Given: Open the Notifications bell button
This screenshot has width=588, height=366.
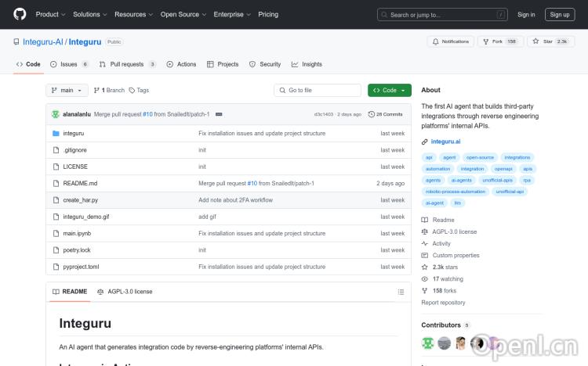Looking at the screenshot, I should click(x=450, y=41).
